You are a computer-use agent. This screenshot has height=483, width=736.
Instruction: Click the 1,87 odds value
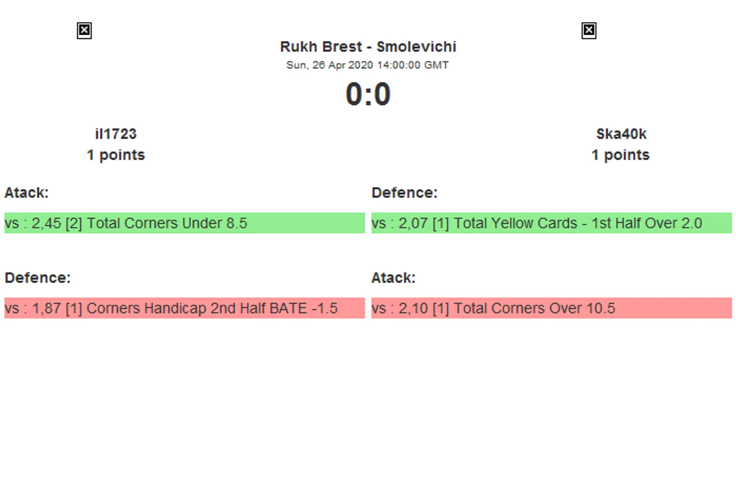point(46,308)
